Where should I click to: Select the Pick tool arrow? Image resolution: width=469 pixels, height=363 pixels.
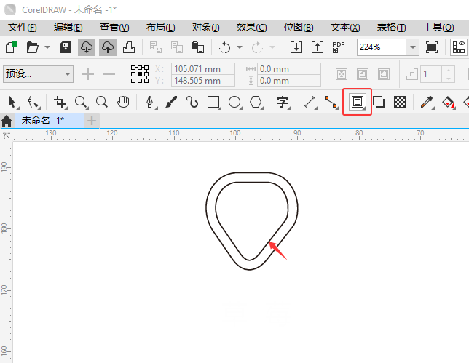[x=12, y=102]
